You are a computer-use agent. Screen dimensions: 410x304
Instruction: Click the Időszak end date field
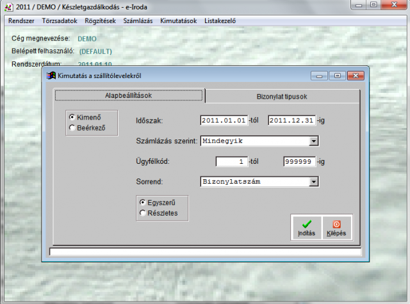(x=290, y=120)
